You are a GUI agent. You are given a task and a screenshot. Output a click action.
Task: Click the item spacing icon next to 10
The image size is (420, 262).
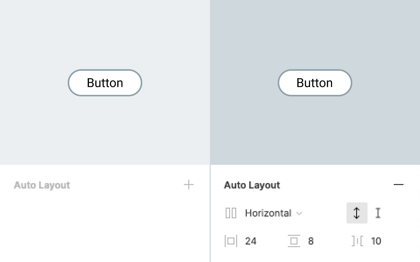(x=357, y=241)
